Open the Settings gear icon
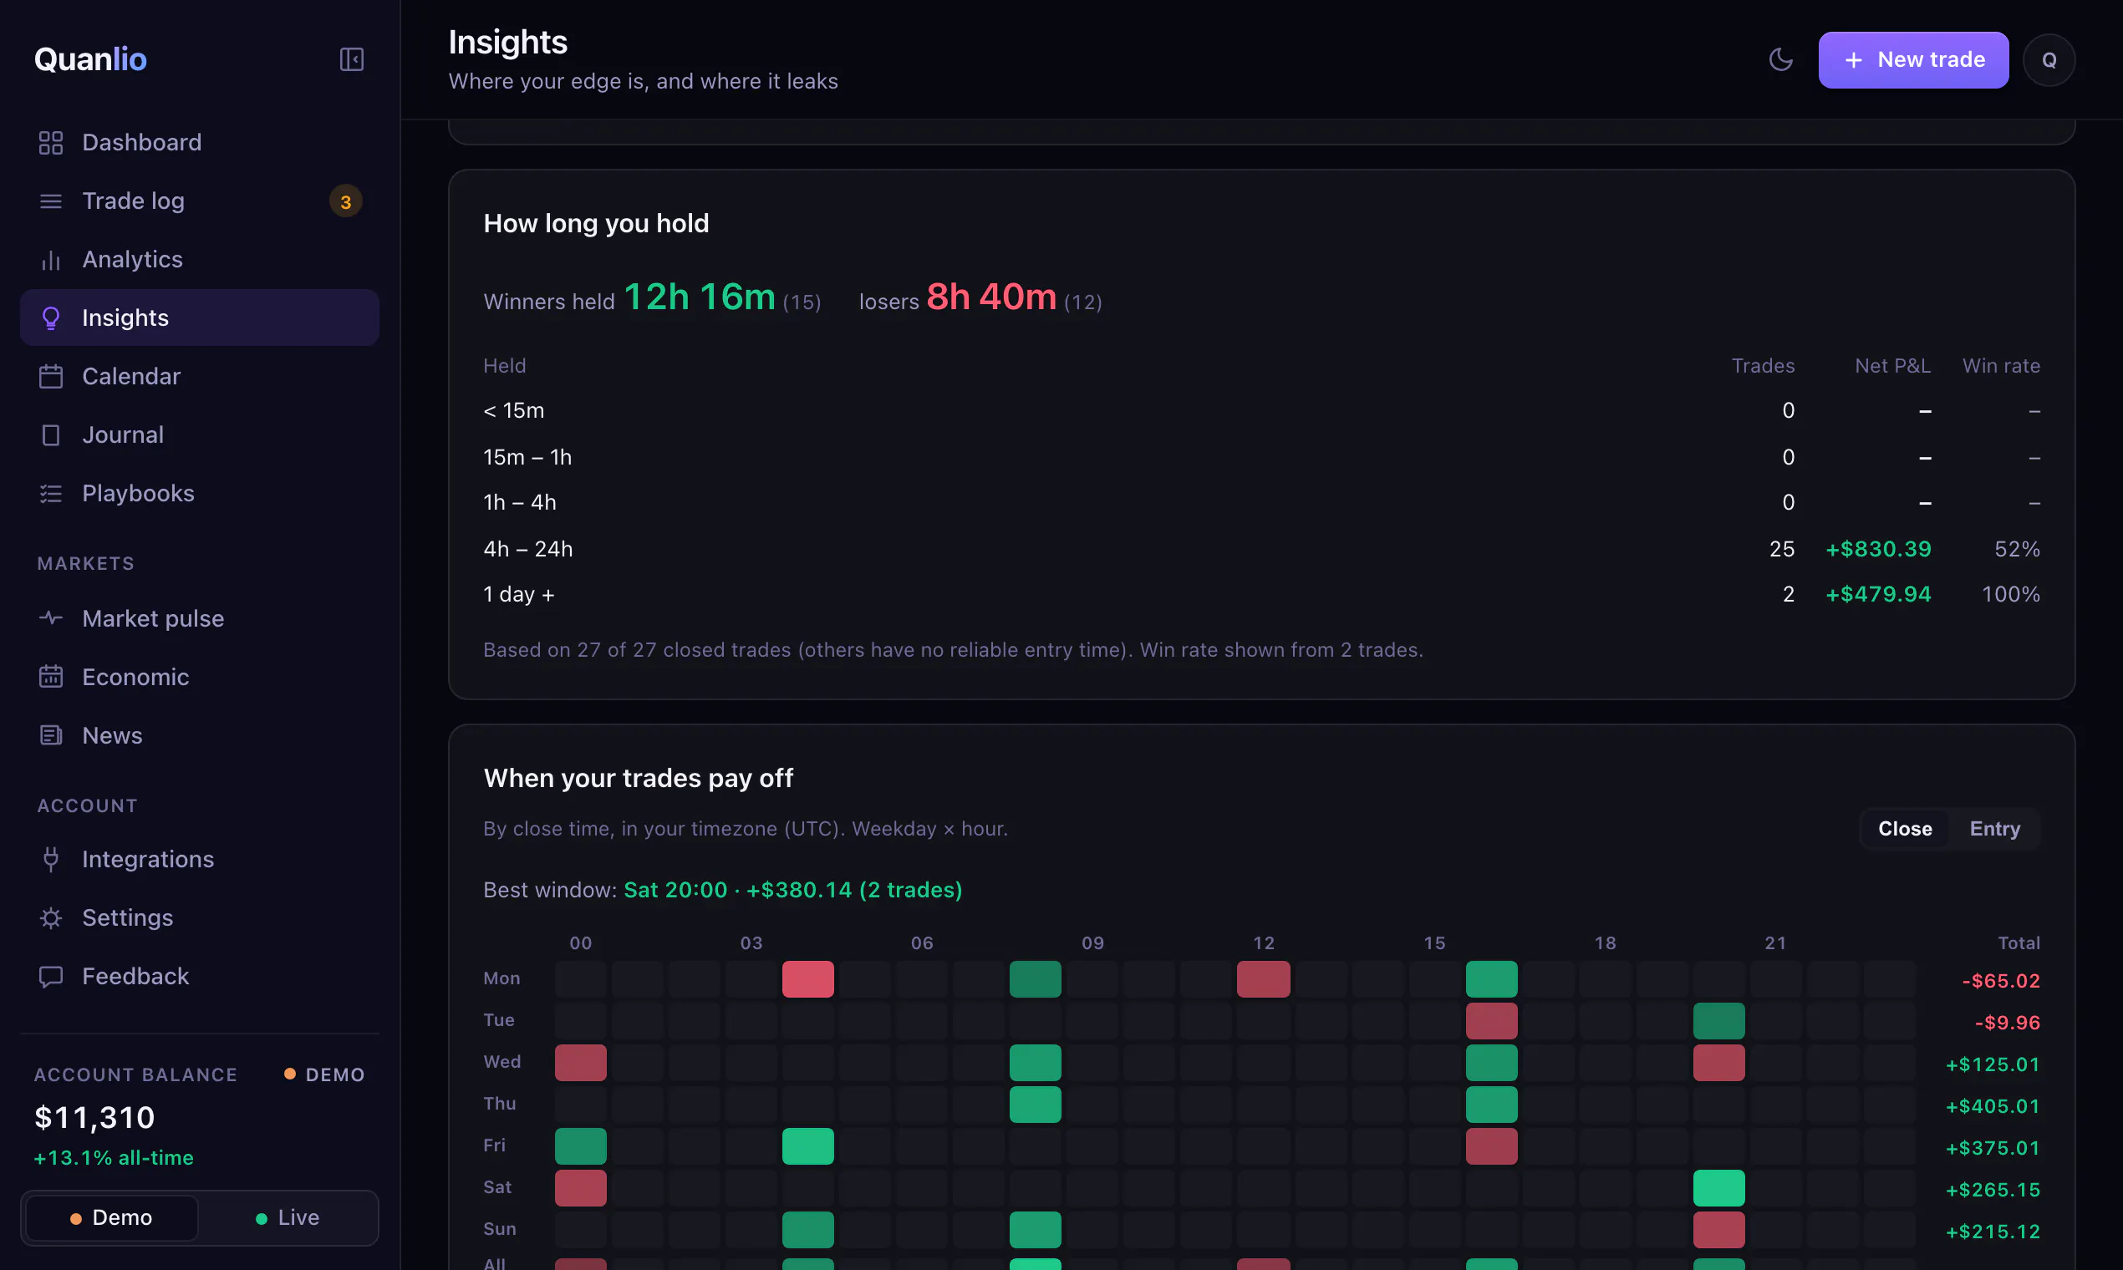 (50, 917)
